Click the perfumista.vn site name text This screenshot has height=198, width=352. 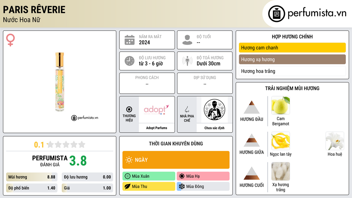[317, 13]
